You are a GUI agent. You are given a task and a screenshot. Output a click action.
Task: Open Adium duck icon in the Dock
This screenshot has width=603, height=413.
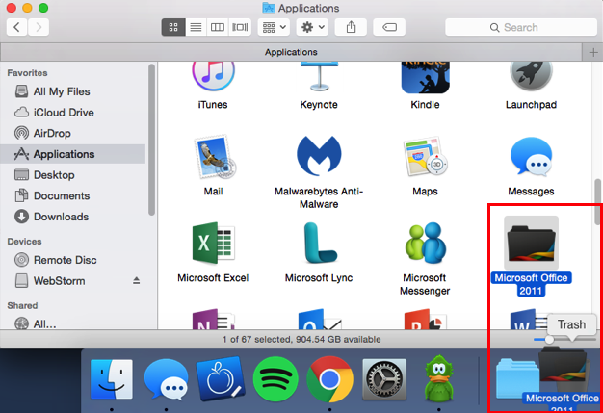coord(439,378)
